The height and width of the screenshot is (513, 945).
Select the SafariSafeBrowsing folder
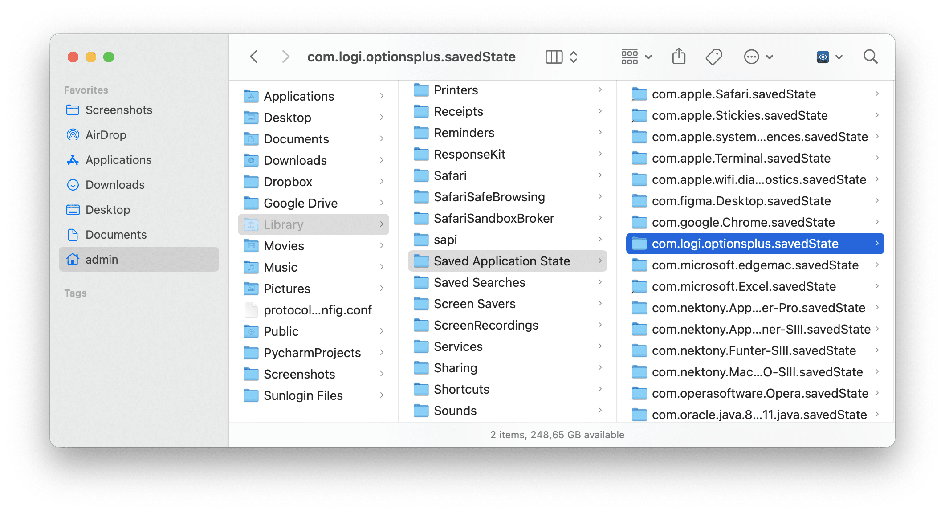point(508,197)
